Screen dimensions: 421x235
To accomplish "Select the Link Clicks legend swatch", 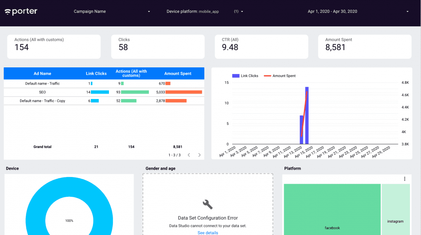I will click(236, 76).
